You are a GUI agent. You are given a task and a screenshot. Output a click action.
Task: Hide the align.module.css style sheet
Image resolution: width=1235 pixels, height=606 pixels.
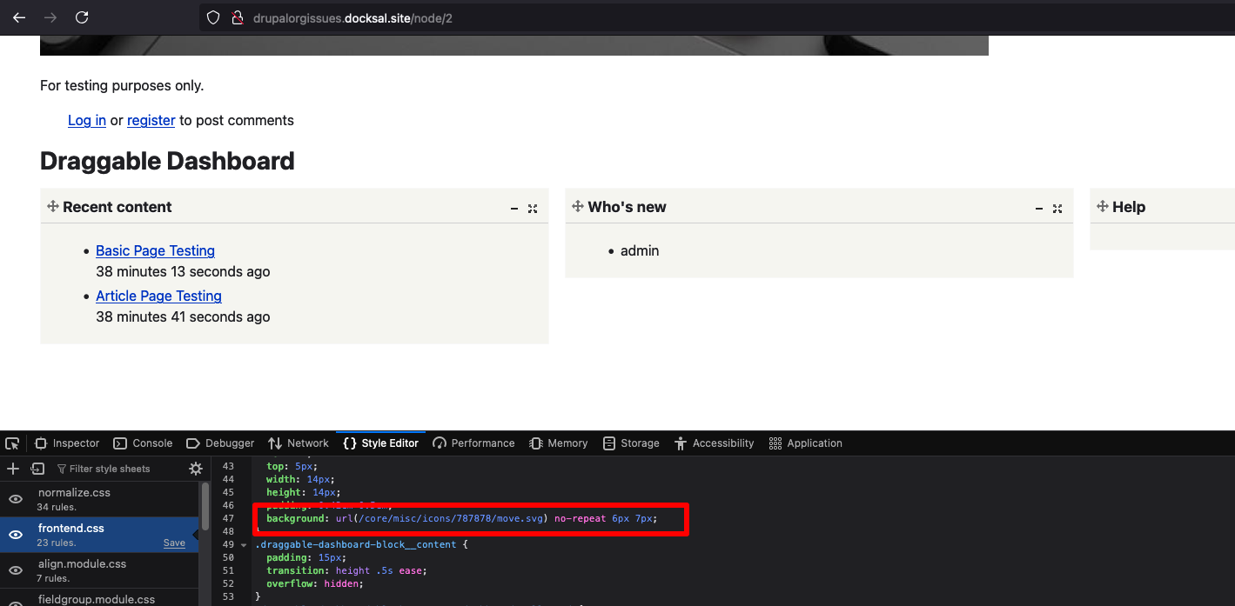(x=16, y=570)
